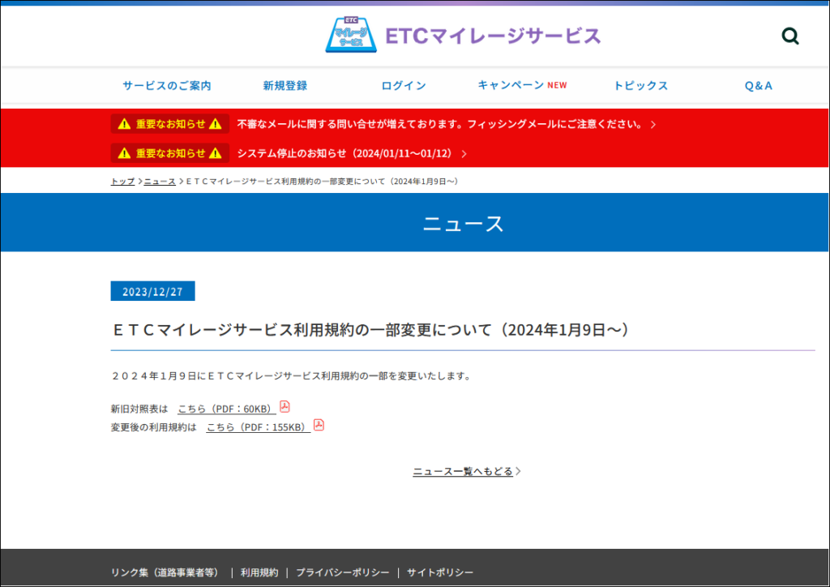Click the ETC Mileage Service logo icon
The width and height of the screenshot is (830, 587).
pos(351,34)
